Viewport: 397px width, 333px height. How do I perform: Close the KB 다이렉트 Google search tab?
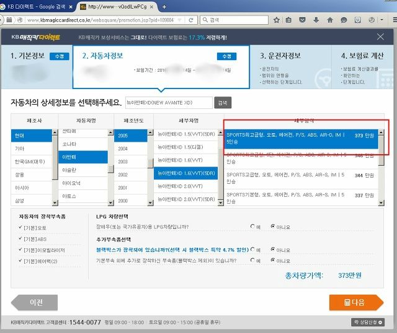71,7
